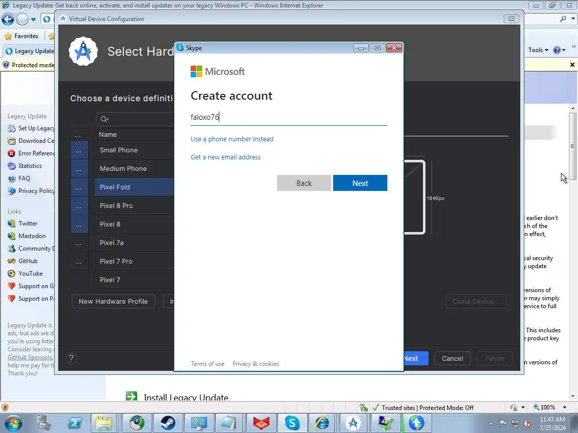Click Legacy Update browser tab
The height and width of the screenshot is (433, 578).
click(x=29, y=51)
